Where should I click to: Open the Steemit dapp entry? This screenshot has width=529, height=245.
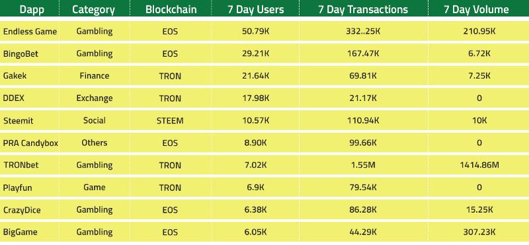click(19, 121)
